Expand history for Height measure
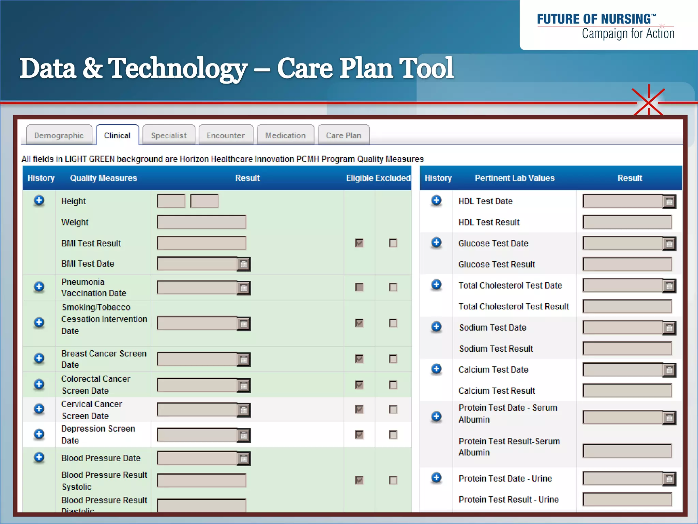698x524 pixels. 39,200
